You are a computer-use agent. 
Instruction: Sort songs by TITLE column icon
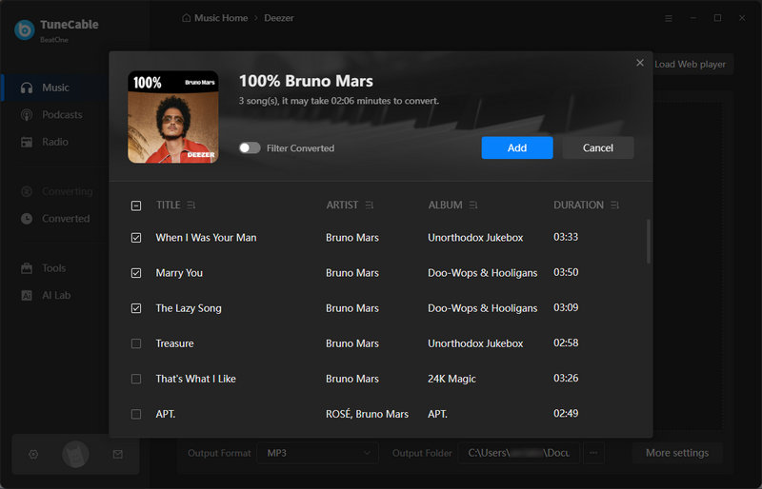pyautogui.click(x=191, y=205)
